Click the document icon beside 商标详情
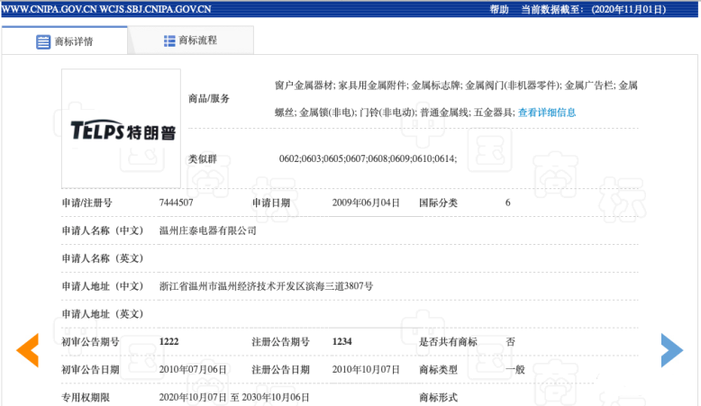 (x=43, y=41)
